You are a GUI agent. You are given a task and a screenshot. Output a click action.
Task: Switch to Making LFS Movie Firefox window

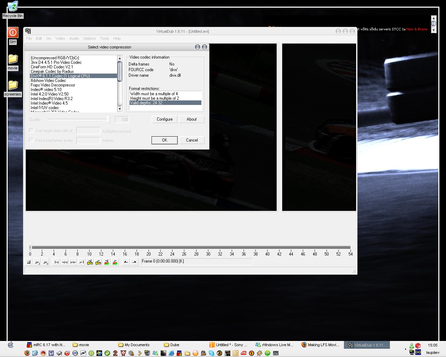[320, 345]
